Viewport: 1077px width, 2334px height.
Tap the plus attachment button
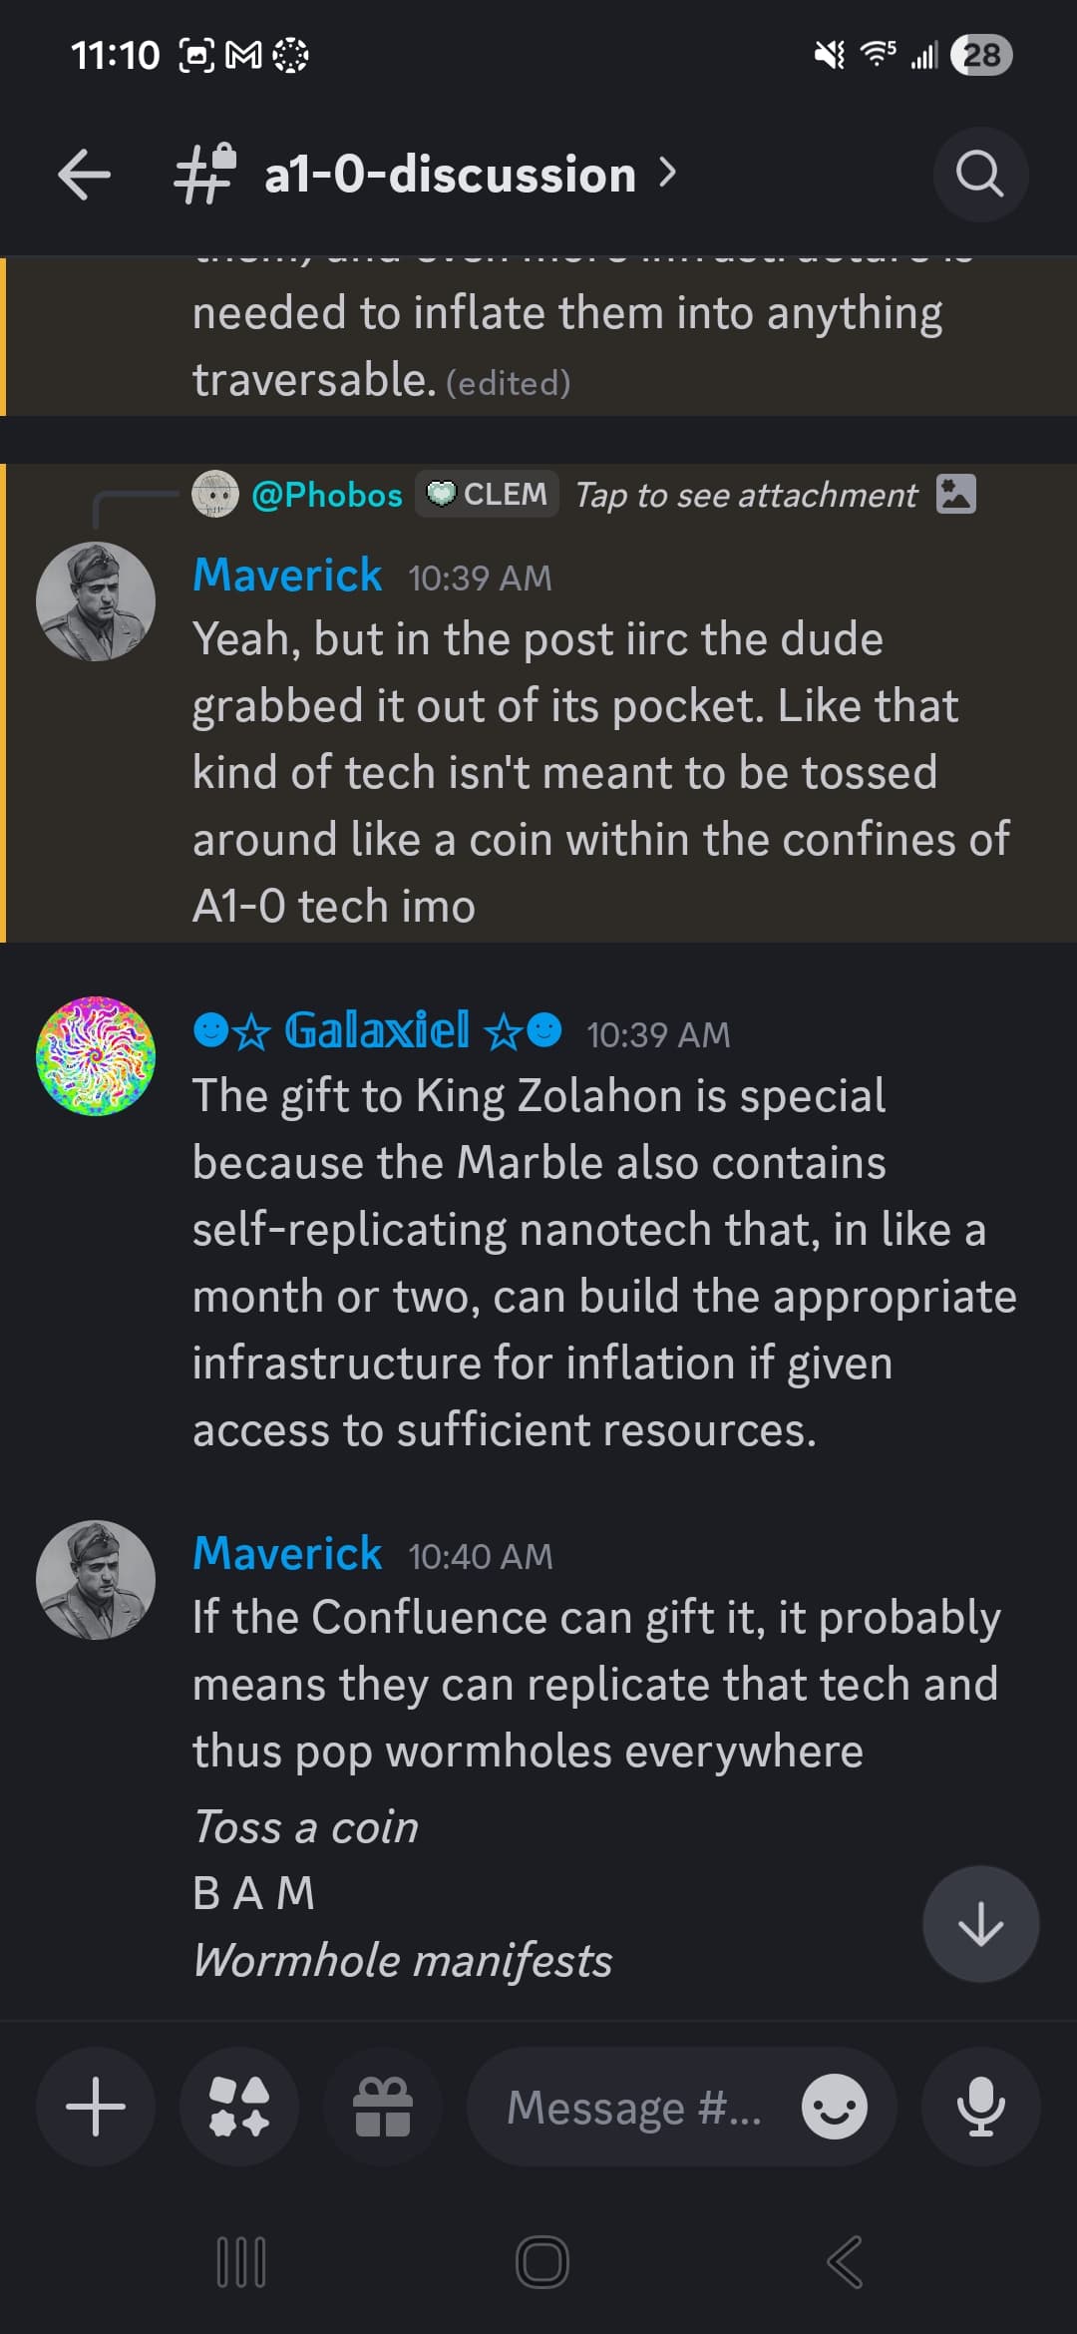(x=96, y=2107)
